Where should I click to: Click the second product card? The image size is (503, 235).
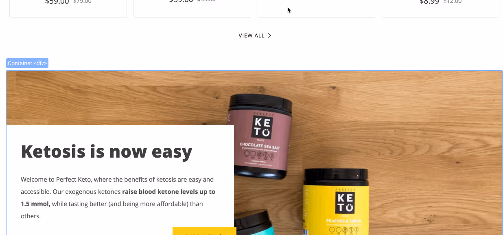192,9
